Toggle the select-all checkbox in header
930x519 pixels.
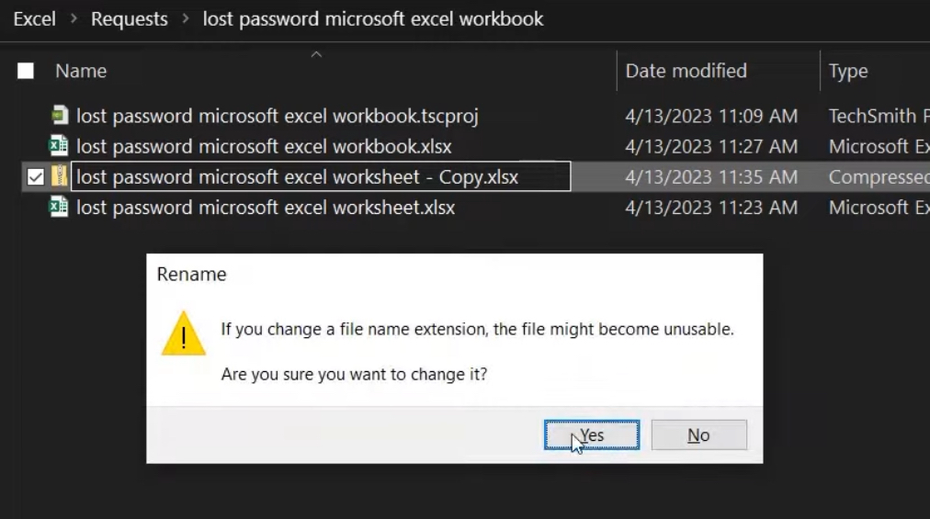coord(26,71)
